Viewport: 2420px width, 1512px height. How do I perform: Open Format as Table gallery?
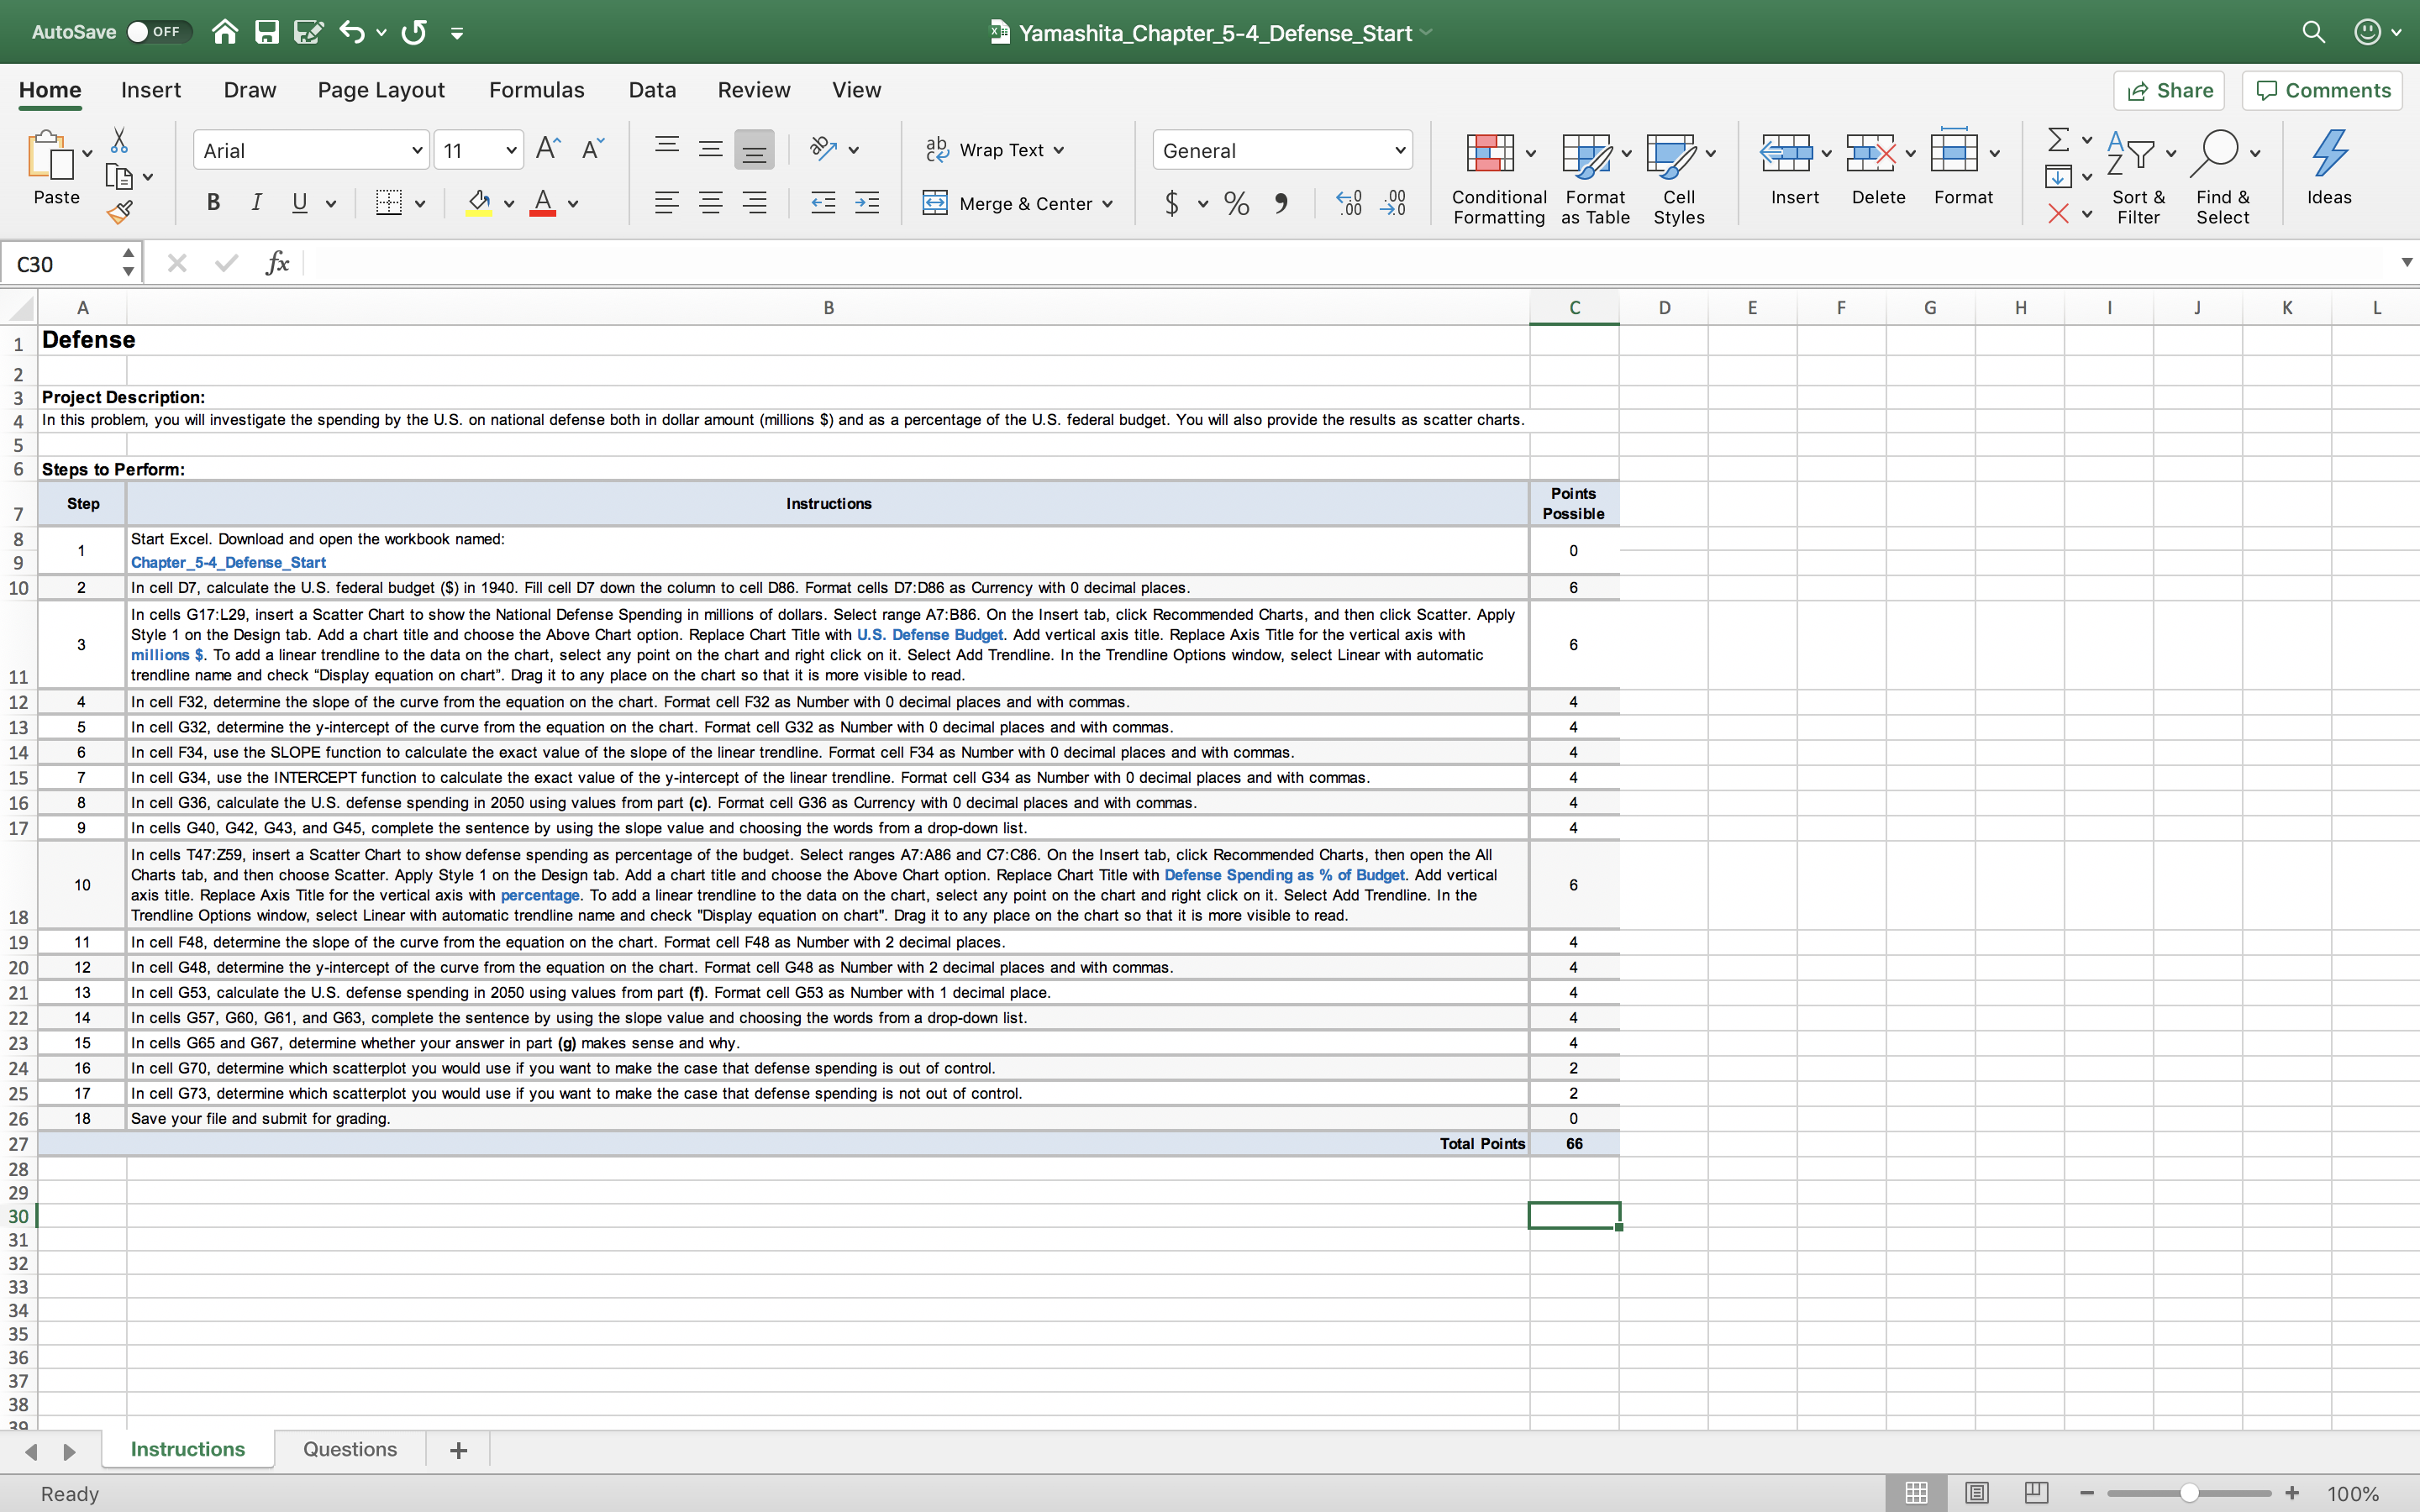coord(1595,178)
